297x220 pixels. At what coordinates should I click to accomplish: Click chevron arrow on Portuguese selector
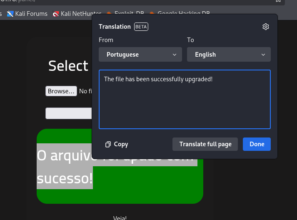click(x=175, y=55)
